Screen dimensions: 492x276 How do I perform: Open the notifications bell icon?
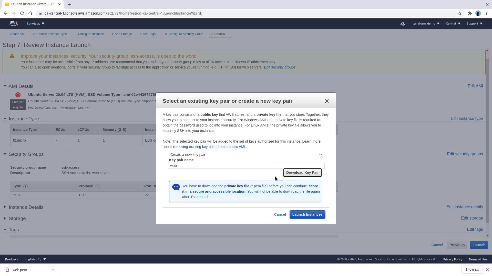(x=403, y=24)
